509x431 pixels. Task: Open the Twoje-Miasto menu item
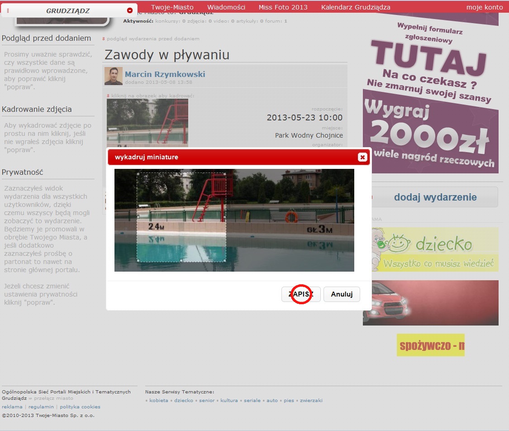pyautogui.click(x=172, y=7)
